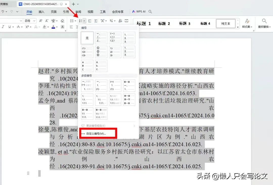Click the undo arrow icon
Screen dimensions: 273x185
pyautogui.click(x=3, y=11)
